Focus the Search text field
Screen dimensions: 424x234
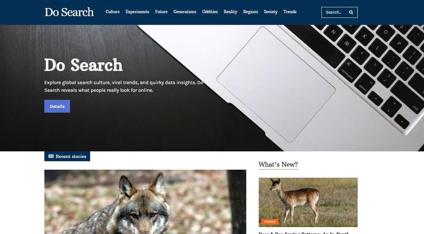click(x=335, y=12)
